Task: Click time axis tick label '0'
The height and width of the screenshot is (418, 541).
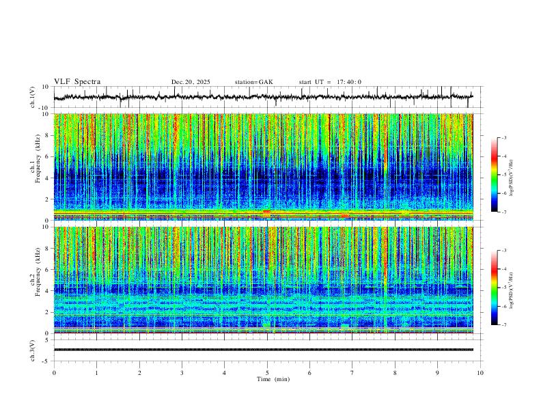Action: 54,373
